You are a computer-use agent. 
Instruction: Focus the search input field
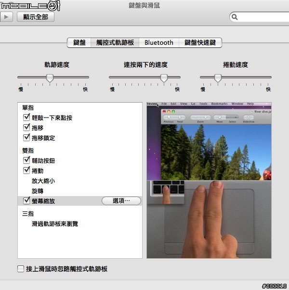coord(259,17)
